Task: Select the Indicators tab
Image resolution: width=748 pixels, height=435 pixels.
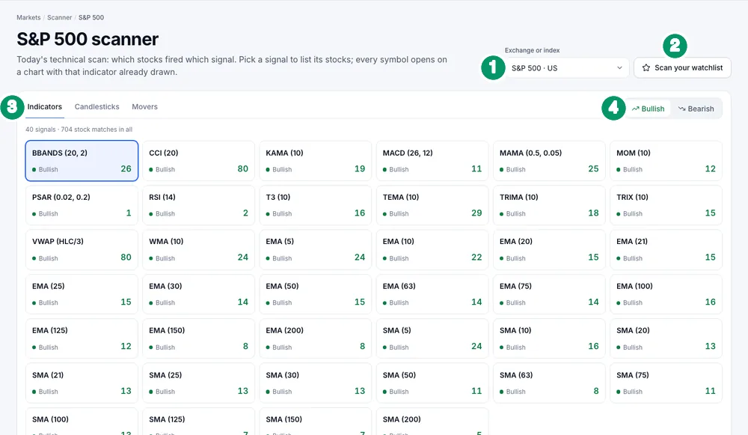Action: pos(44,106)
